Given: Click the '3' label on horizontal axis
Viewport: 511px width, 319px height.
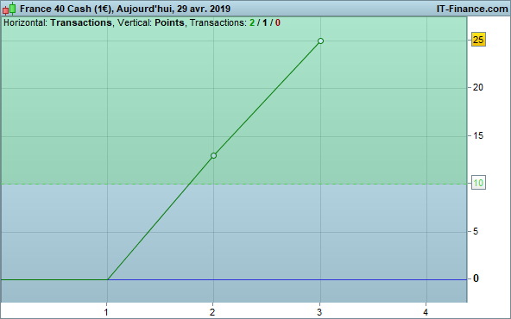Looking at the screenshot, I should point(319,312).
